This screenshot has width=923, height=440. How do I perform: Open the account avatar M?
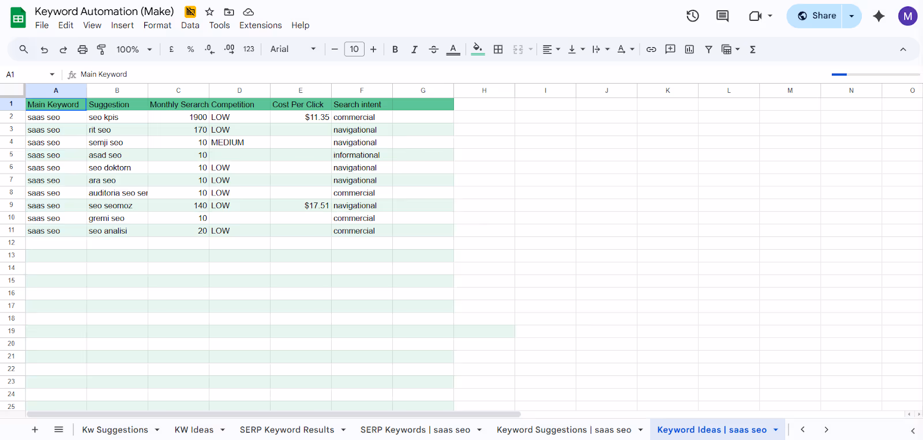(907, 16)
